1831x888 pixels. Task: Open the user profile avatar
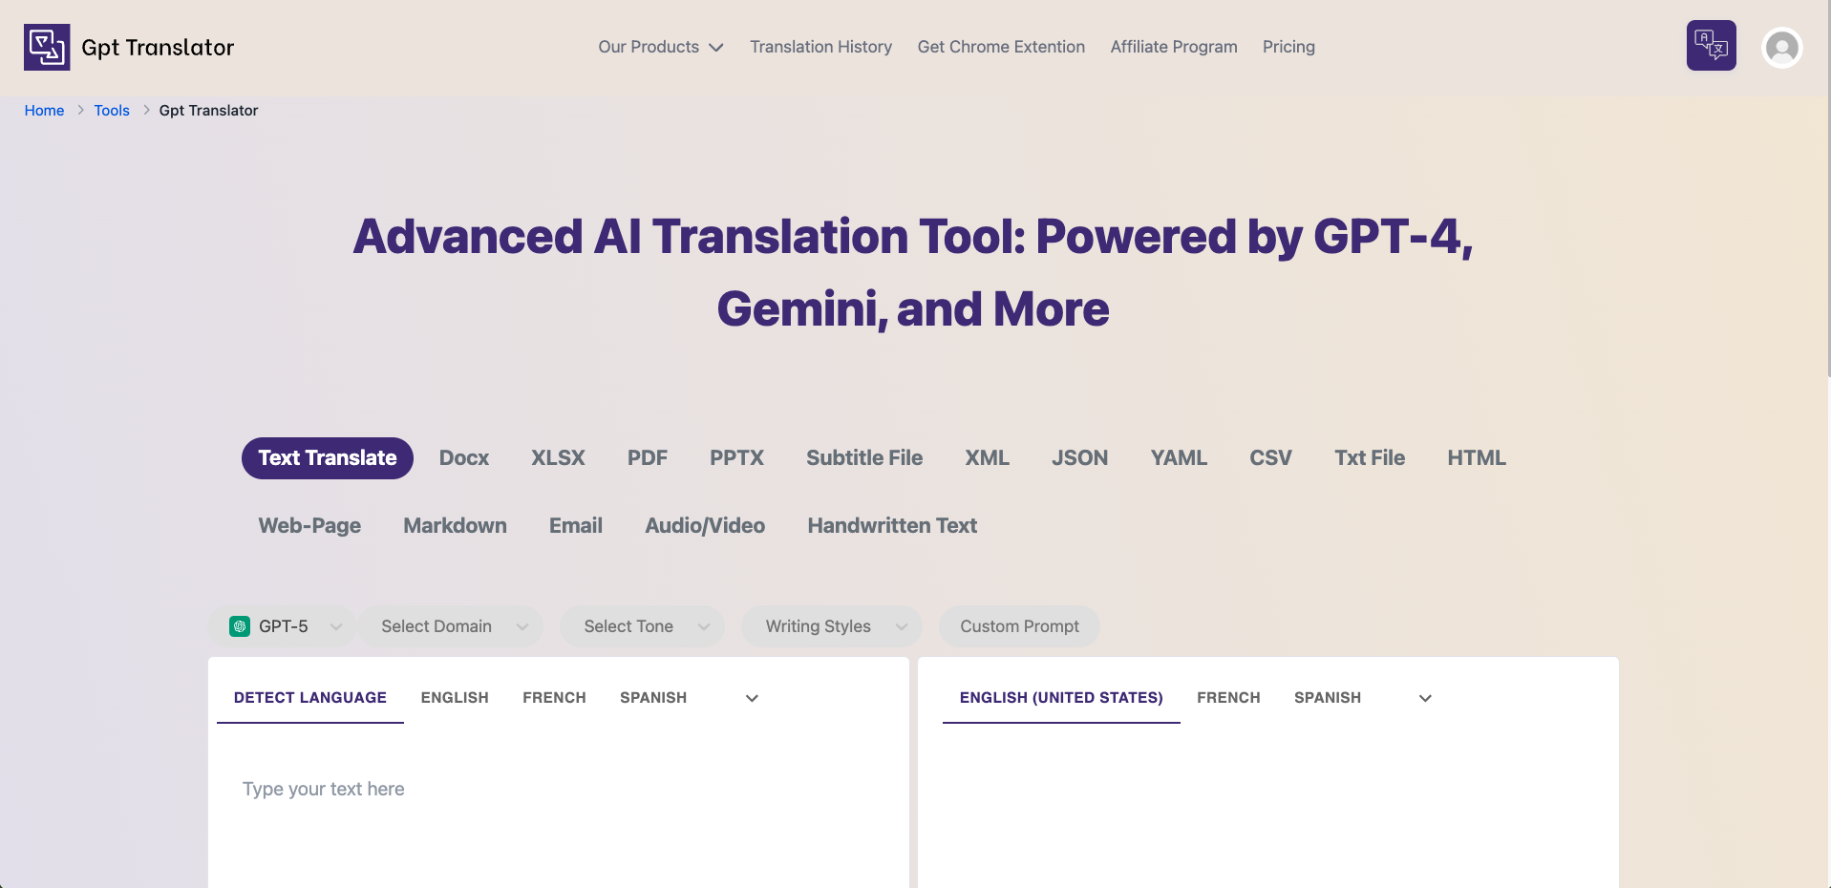tap(1781, 47)
